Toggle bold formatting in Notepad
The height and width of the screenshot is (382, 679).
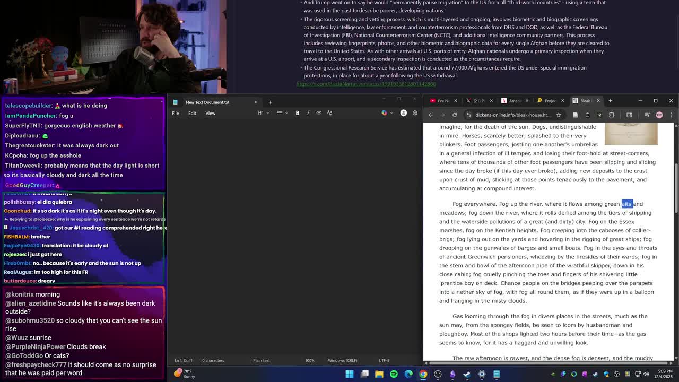[x=297, y=113]
